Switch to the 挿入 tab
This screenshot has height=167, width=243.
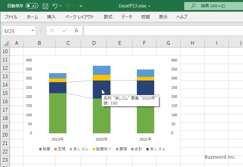point(51,17)
